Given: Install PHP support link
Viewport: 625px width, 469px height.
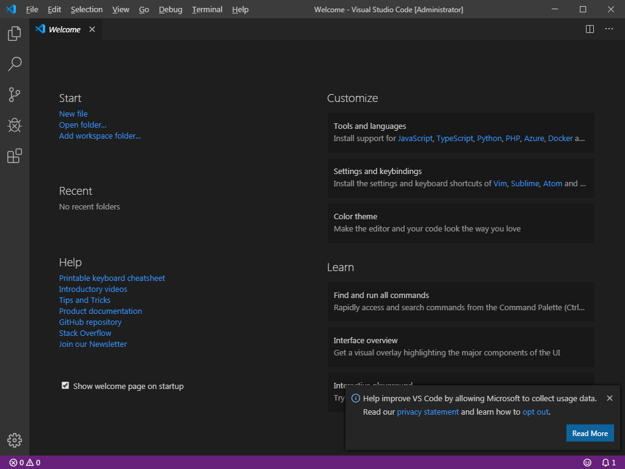Looking at the screenshot, I should (513, 139).
